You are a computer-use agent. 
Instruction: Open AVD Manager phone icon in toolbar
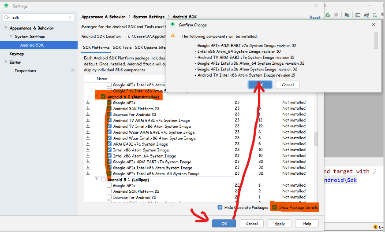pyautogui.click(x=375, y=15)
